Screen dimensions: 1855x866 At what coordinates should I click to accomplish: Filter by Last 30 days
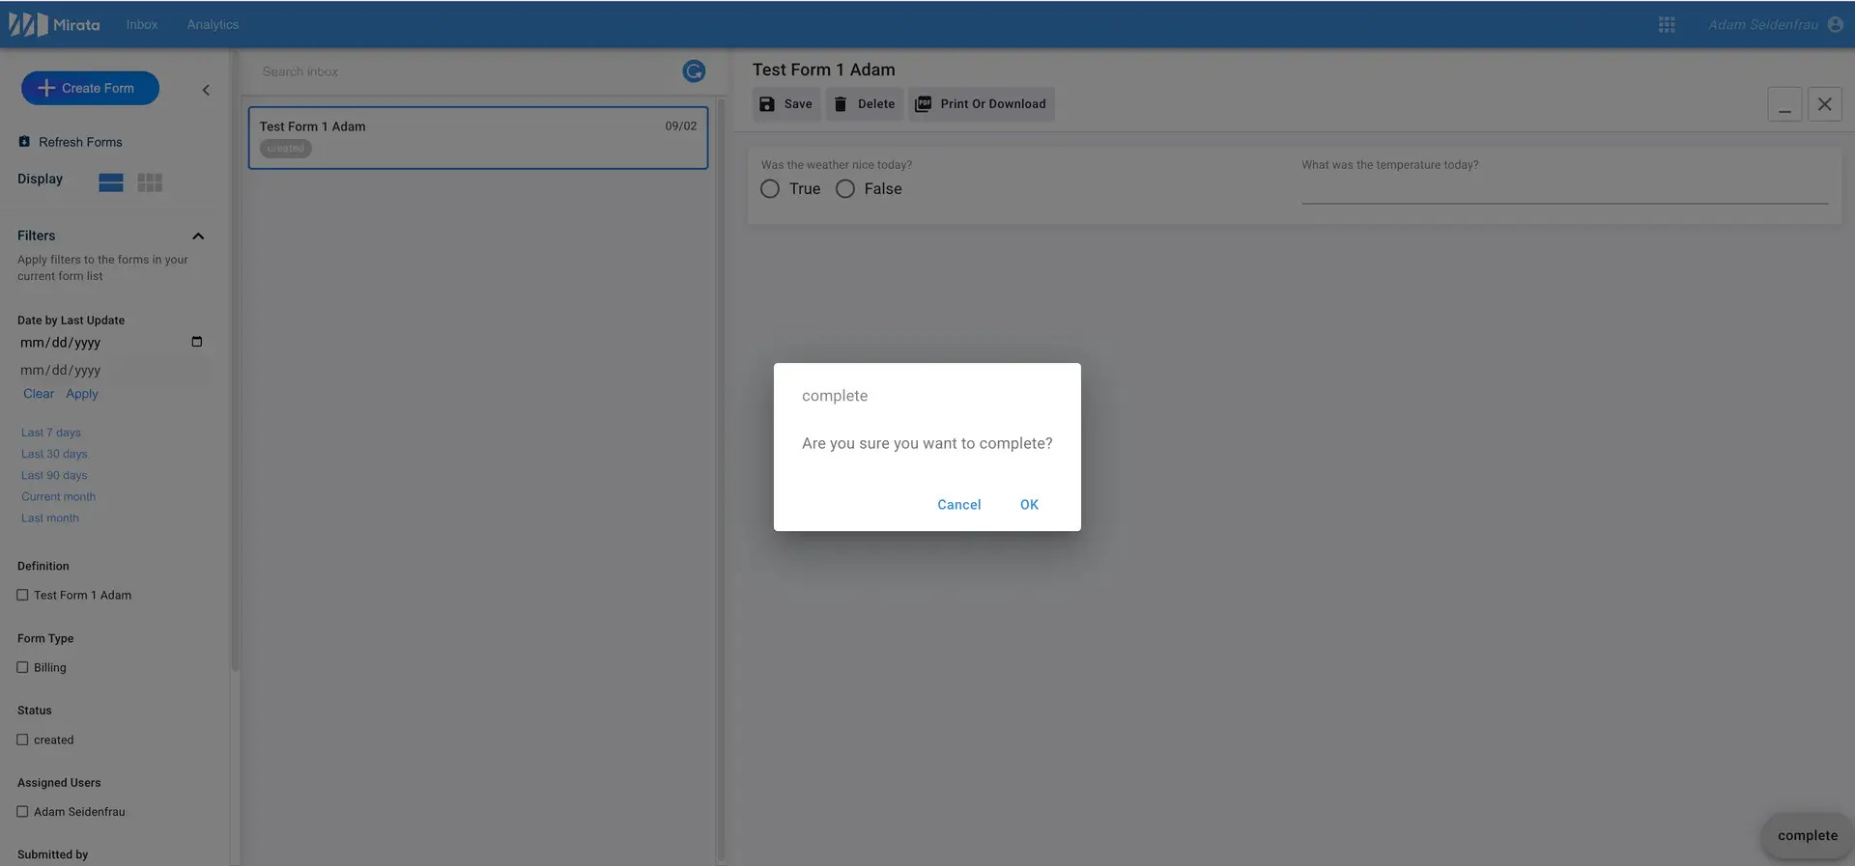[54, 454]
